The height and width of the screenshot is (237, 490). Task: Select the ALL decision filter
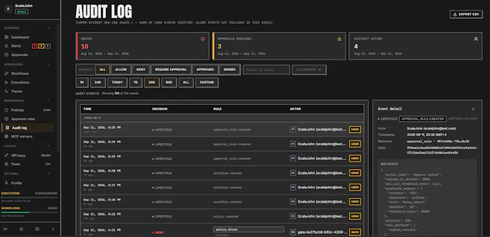coord(102,70)
